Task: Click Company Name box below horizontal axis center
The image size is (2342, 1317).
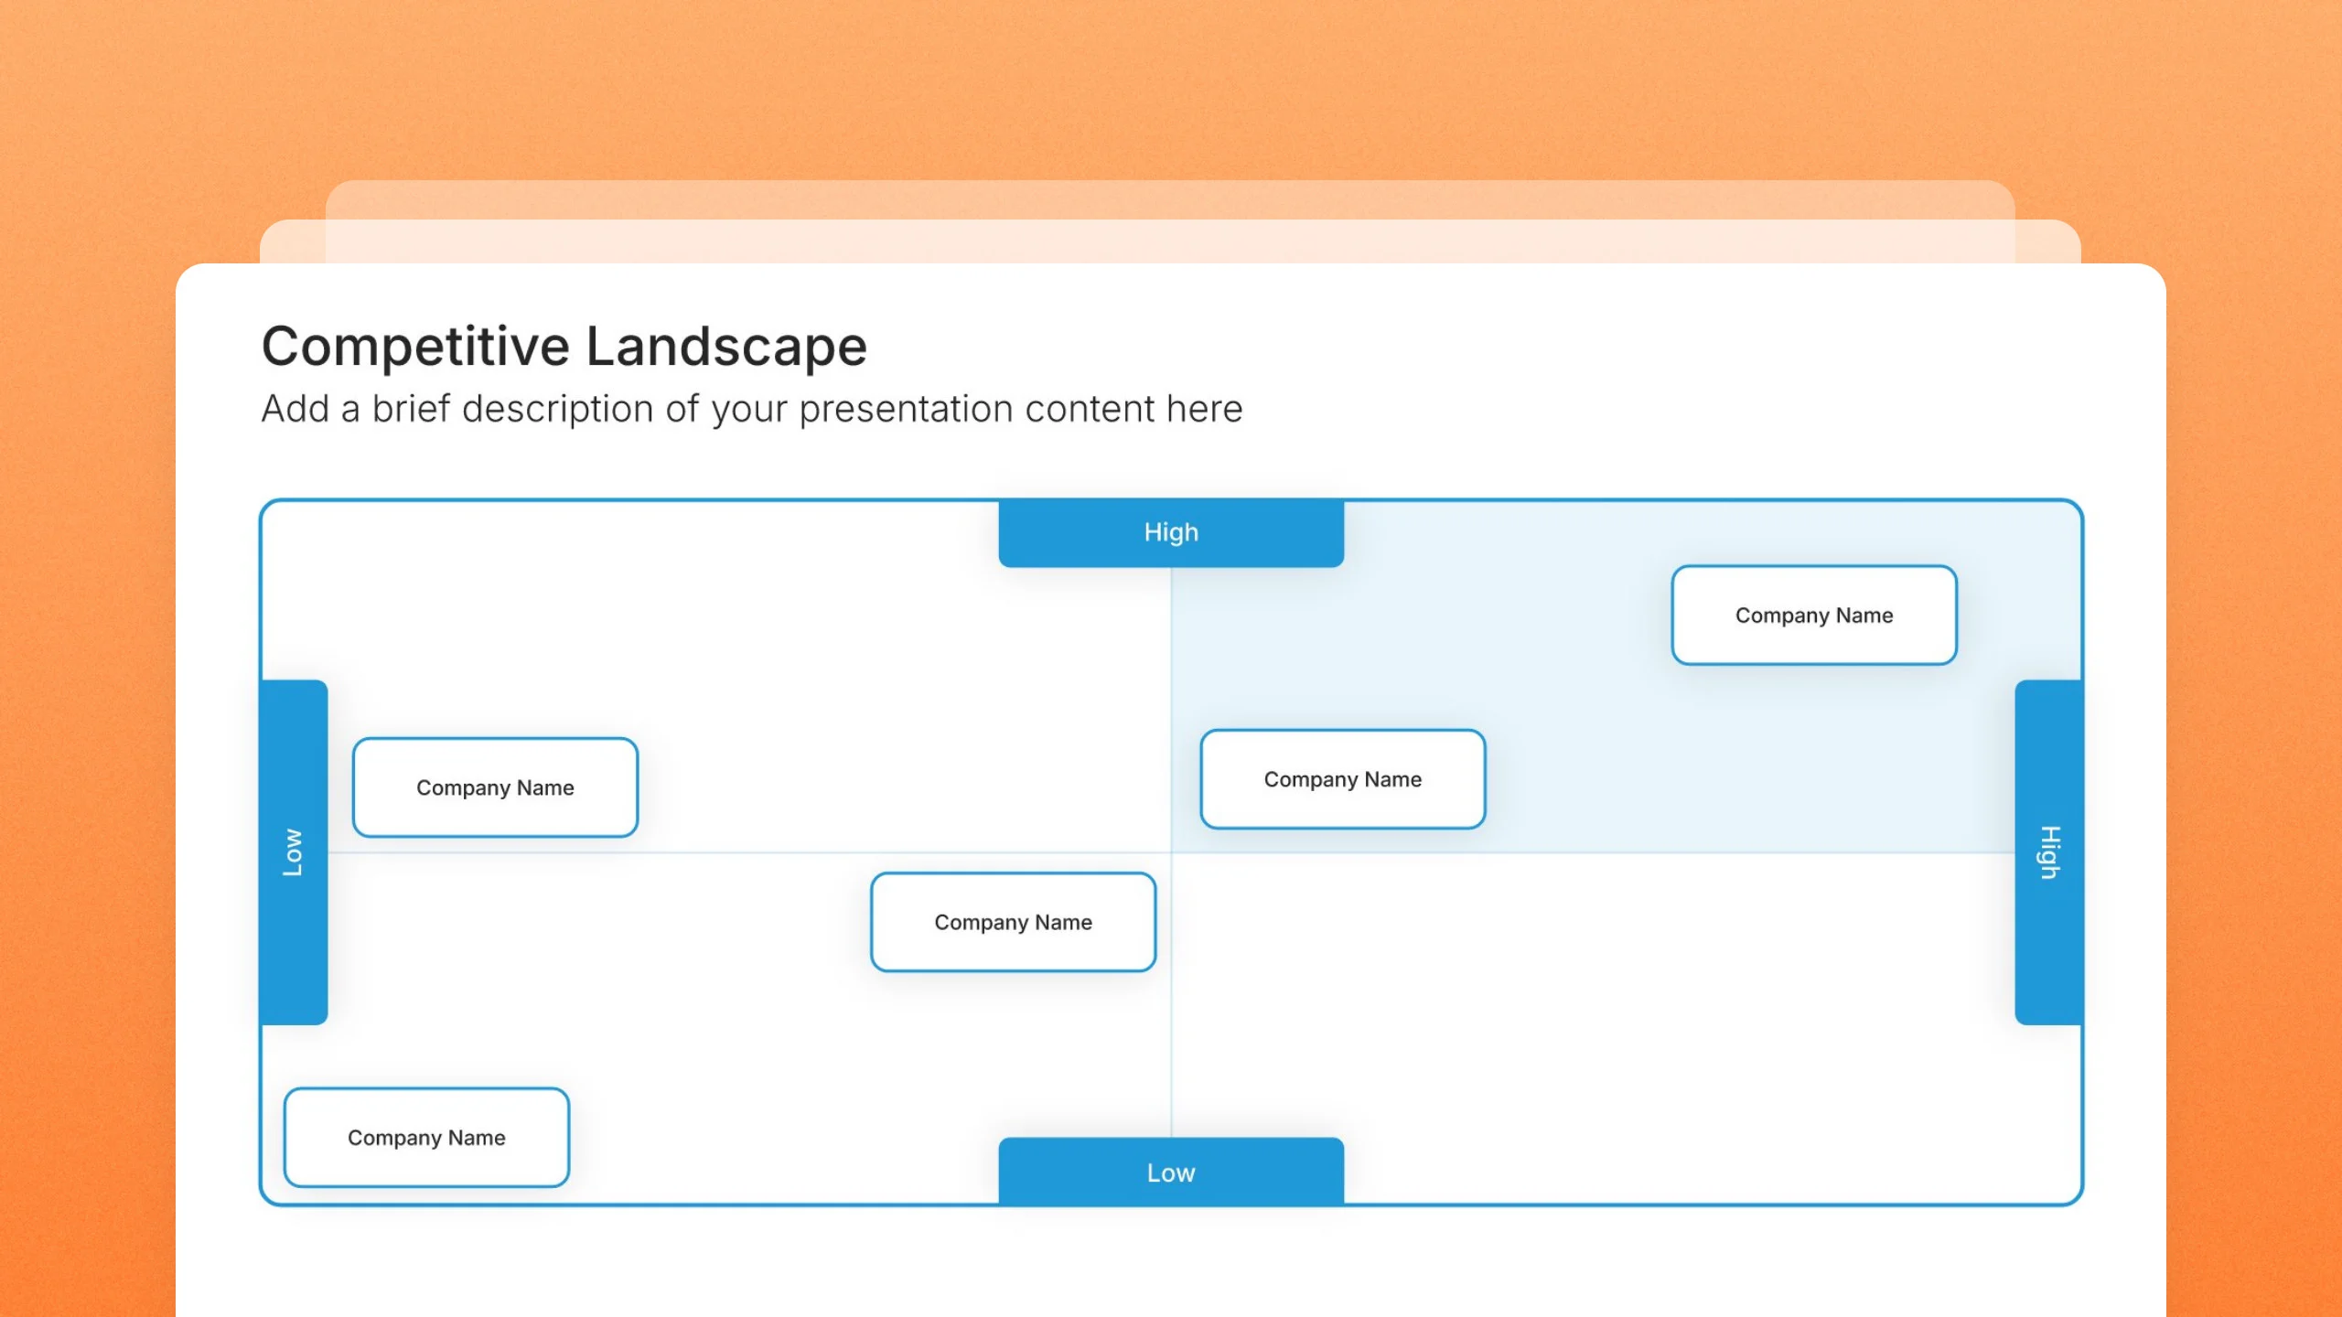Action: click(x=1014, y=922)
